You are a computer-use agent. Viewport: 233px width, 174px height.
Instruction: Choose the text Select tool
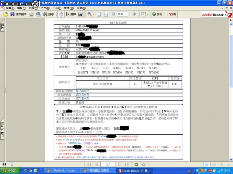[67, 14]
